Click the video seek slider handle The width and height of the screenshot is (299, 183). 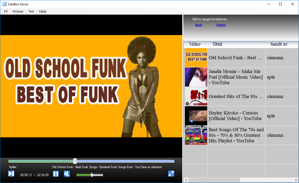coord(75,161)
